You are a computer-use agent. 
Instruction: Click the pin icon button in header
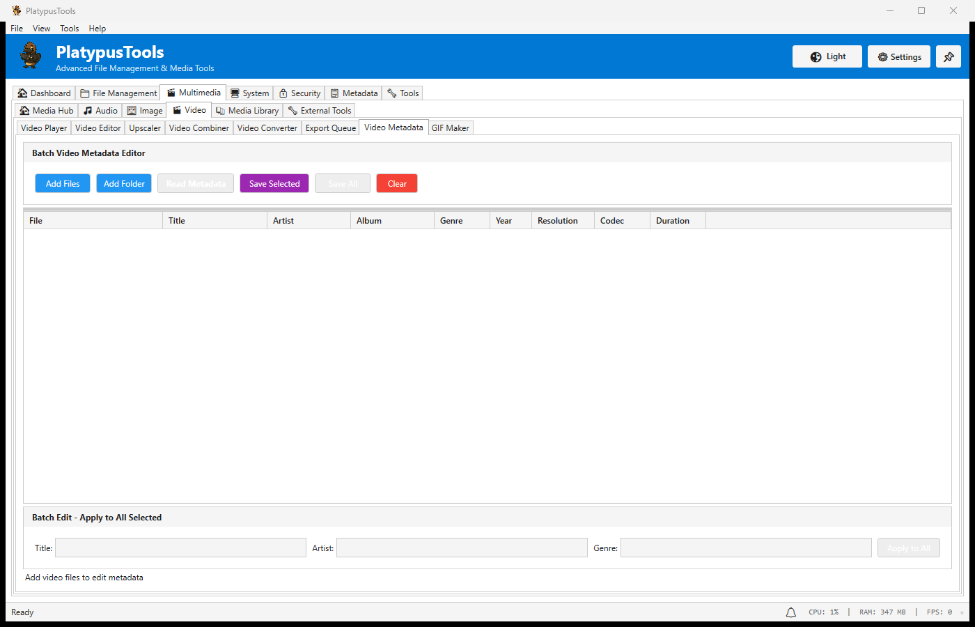tap(948, 57)
